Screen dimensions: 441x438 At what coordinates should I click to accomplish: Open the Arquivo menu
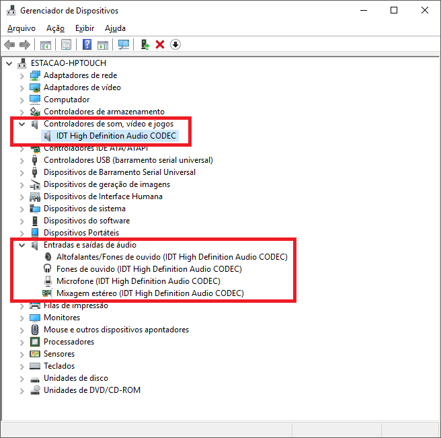click(22, 28)
